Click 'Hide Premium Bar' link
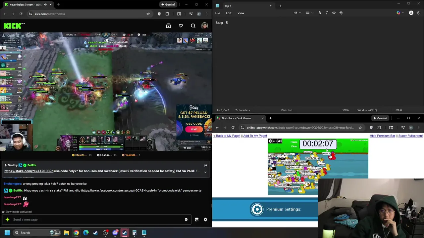The height and width of the screenshot is (238, 424). click(382, 136)
